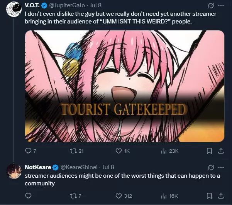Open more options menu on NotKeare's tweet
232x205 pixels.
click(221, 167)
